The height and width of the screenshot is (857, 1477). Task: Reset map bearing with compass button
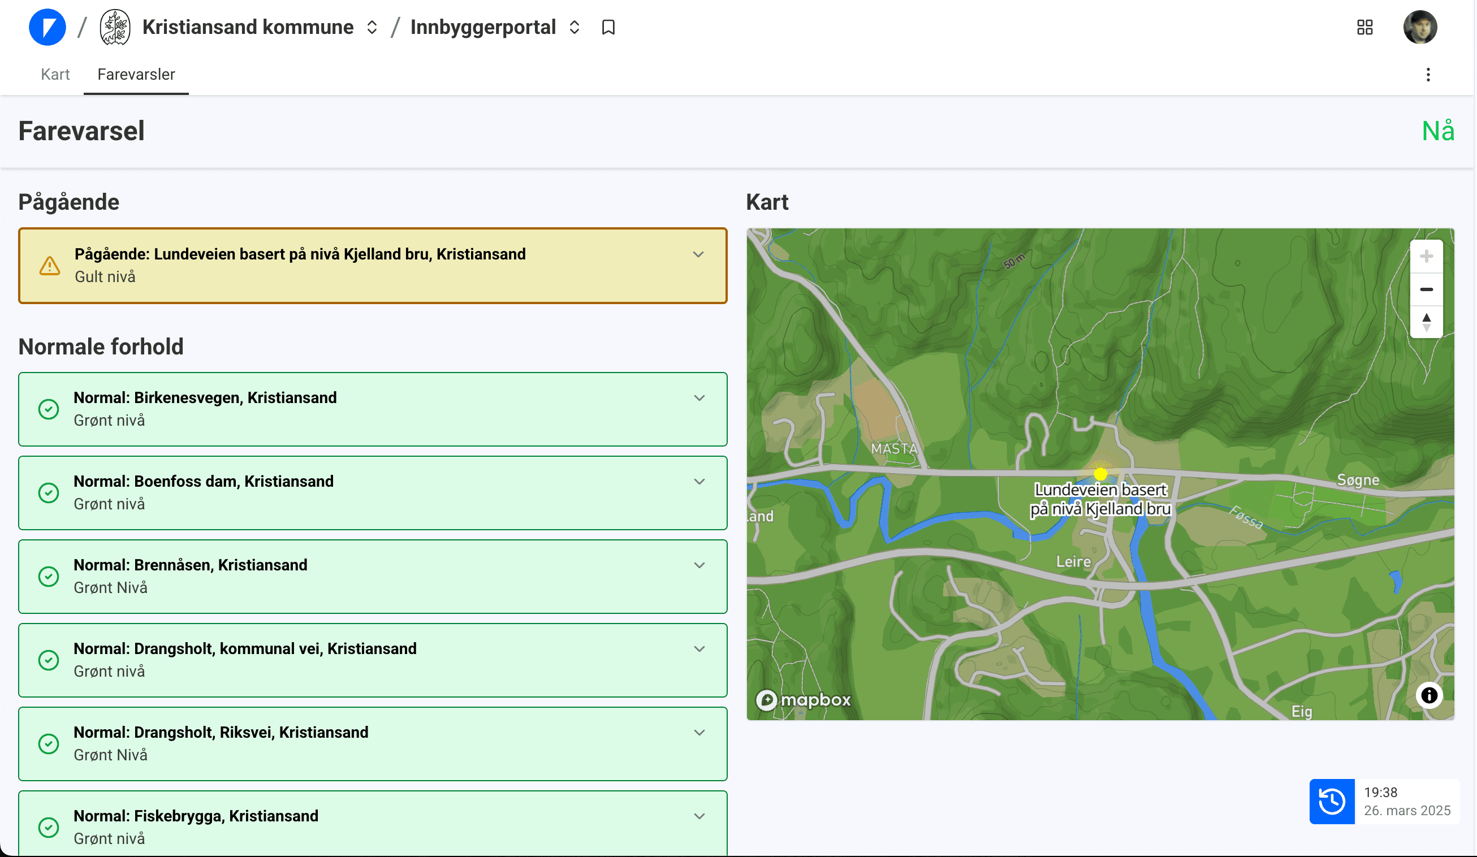[1426, 322]
